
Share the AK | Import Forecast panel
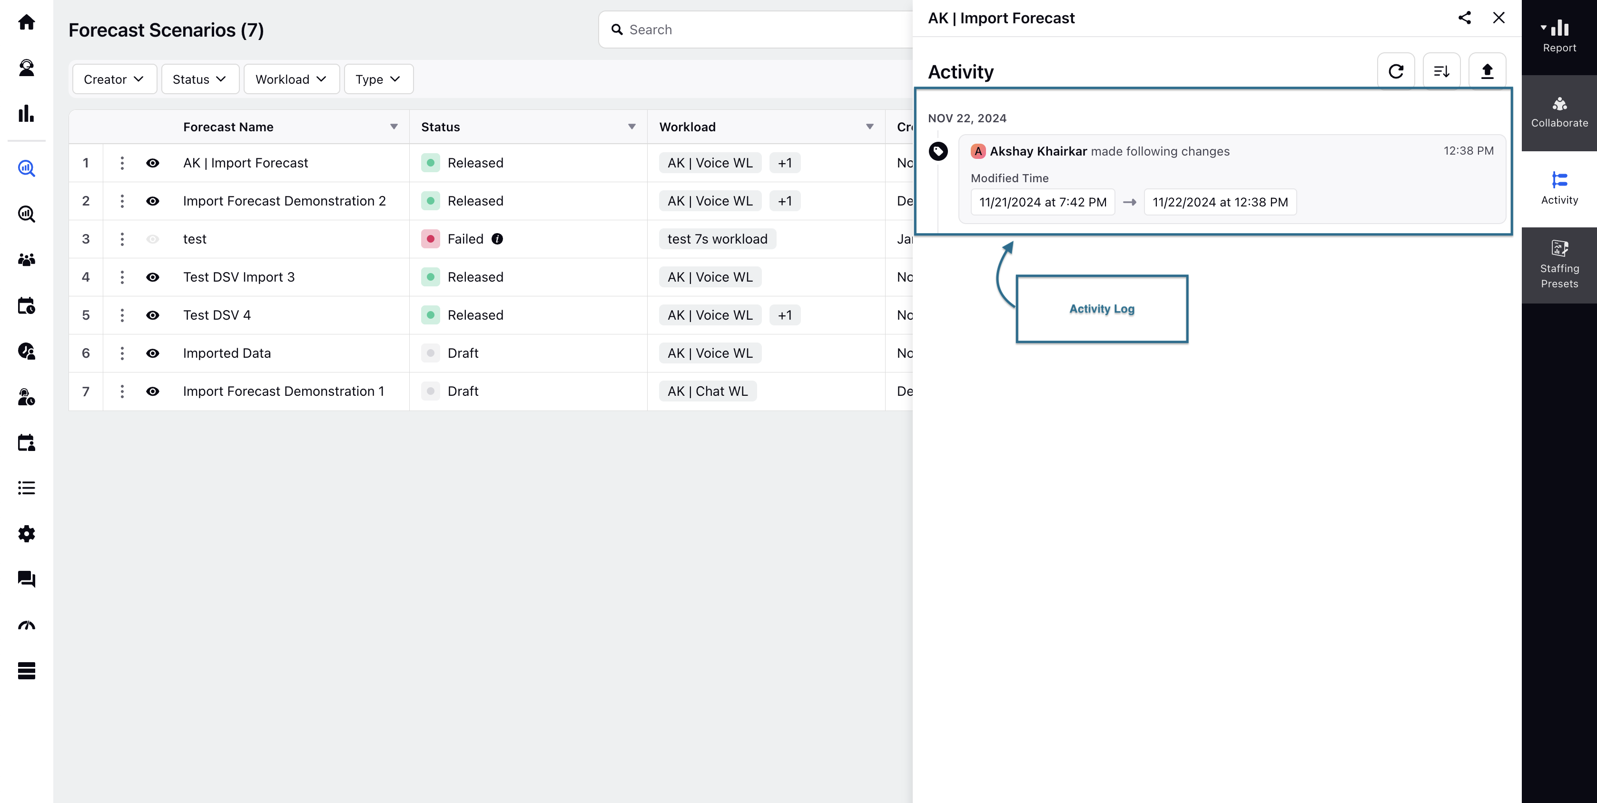(1464, 18)
